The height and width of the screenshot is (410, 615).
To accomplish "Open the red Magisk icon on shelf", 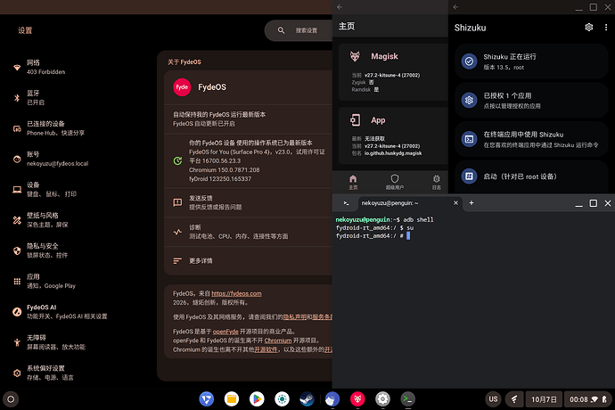I will [357, 399].
